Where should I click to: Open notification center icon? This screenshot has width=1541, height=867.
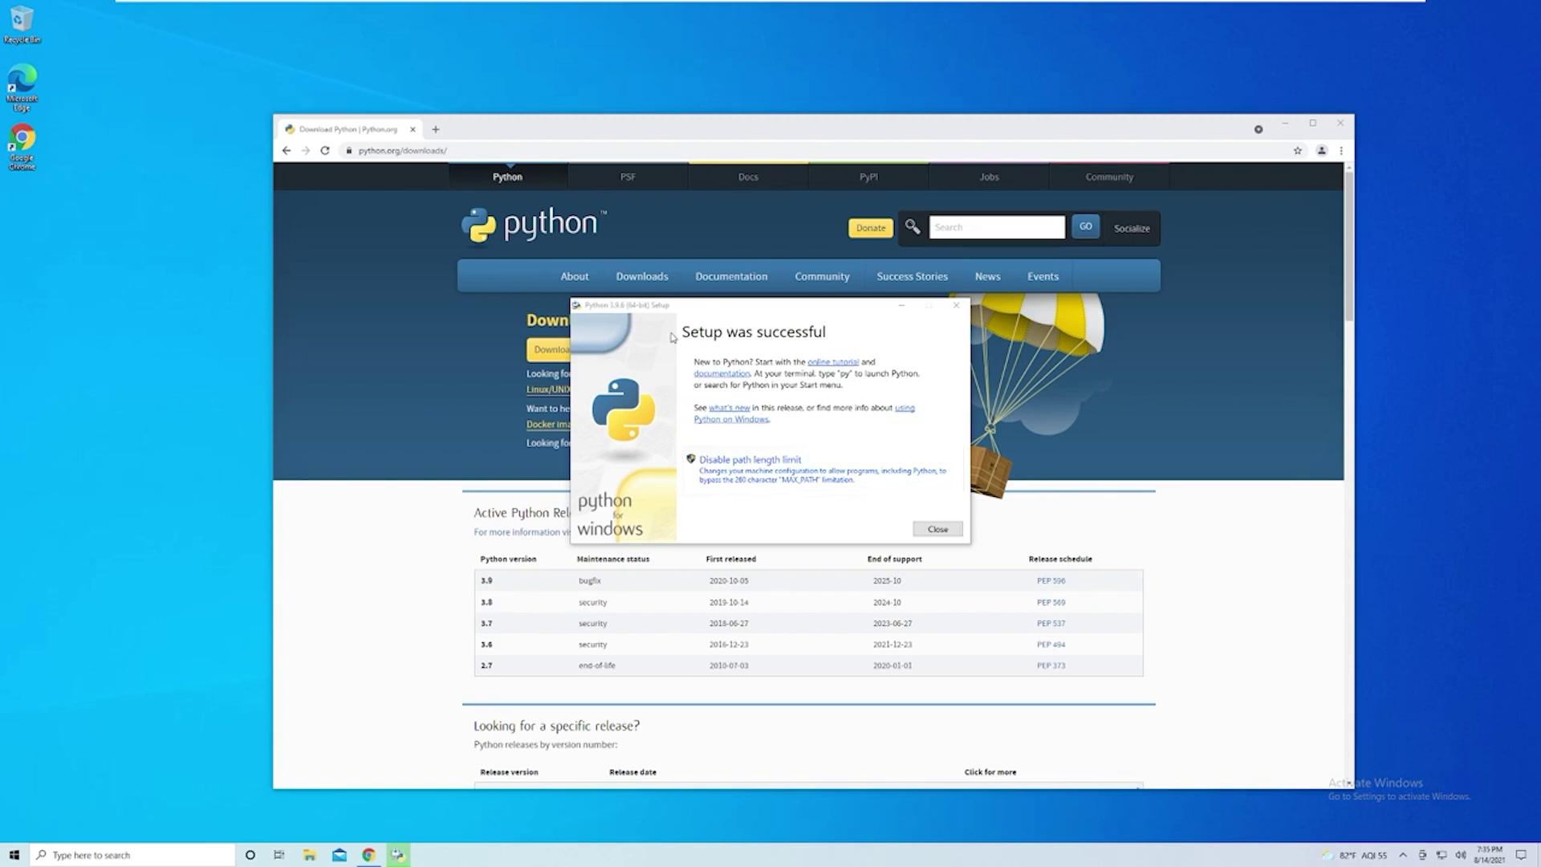pos(1521,855)
